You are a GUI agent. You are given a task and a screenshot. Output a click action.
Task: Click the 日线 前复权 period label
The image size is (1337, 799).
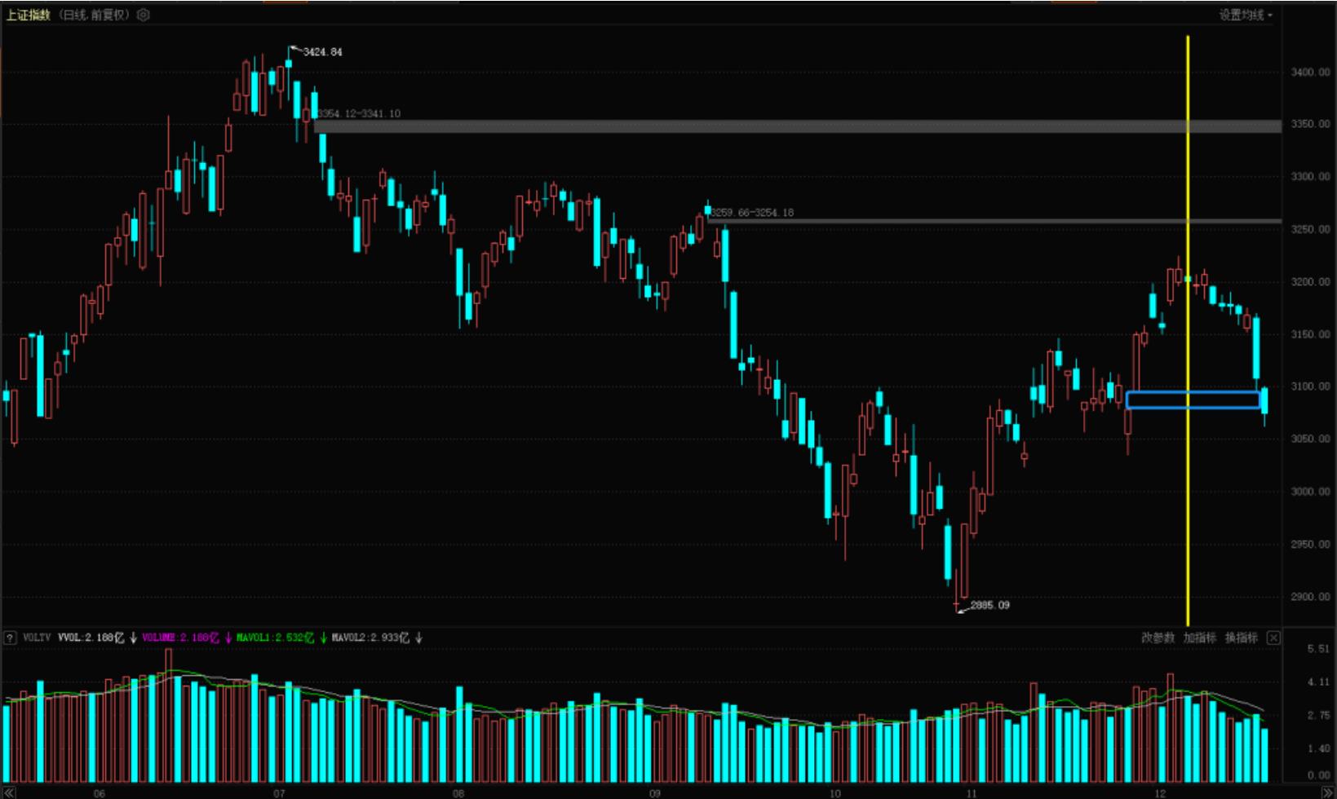(94, 15)
